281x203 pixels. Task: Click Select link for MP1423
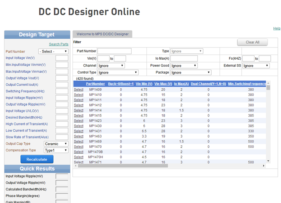pos(79,121)
